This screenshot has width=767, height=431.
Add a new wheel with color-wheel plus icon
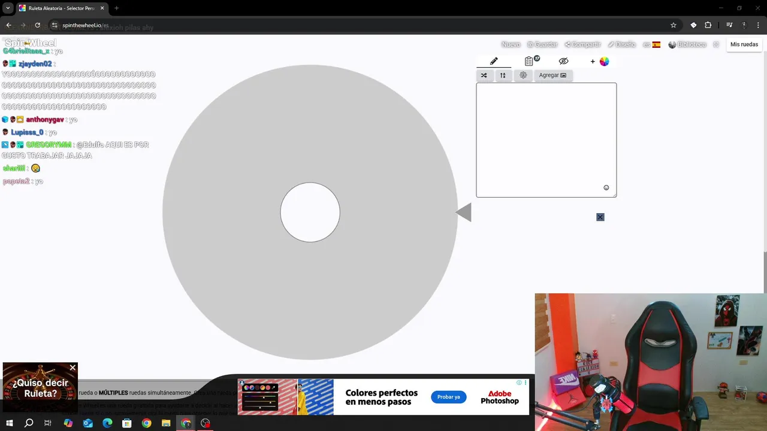point(600,61)
